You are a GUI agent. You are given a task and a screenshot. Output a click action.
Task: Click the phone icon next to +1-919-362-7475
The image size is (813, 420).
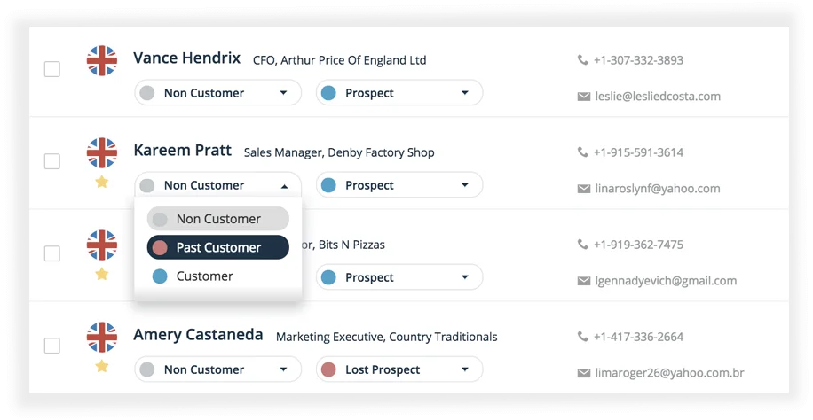click(x=583, y=245)
